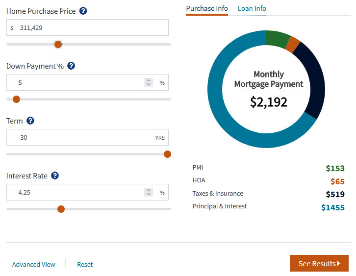Open the Interest Rate help icon
Viewport: 356px width, 276px height.
(55, 176)
